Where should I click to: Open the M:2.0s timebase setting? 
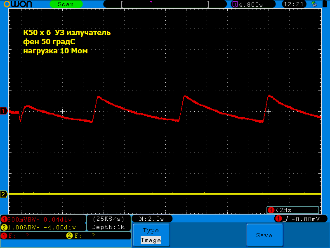click(x=152, y=219)
